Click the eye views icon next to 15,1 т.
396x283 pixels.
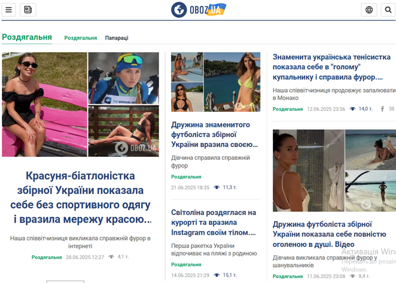[x=217, y=275]
